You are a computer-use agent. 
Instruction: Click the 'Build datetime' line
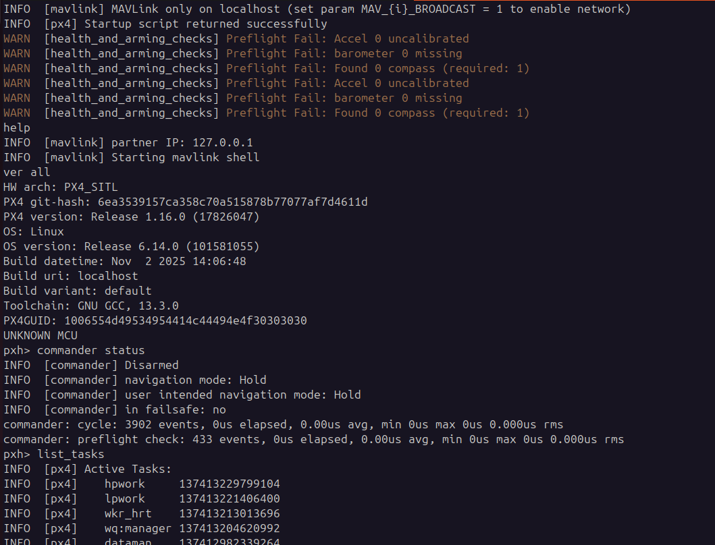click(124, 262)
